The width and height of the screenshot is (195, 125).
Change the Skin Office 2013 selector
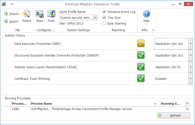96,24
